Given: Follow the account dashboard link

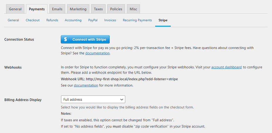Looking at the screenshot, I should point(227,67).
